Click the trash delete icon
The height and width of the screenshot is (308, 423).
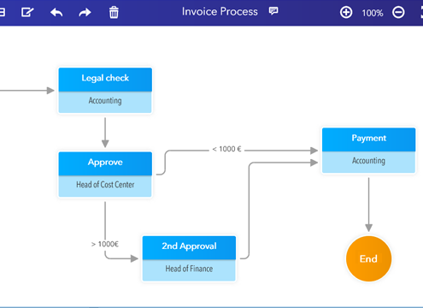tap(114, 12)
